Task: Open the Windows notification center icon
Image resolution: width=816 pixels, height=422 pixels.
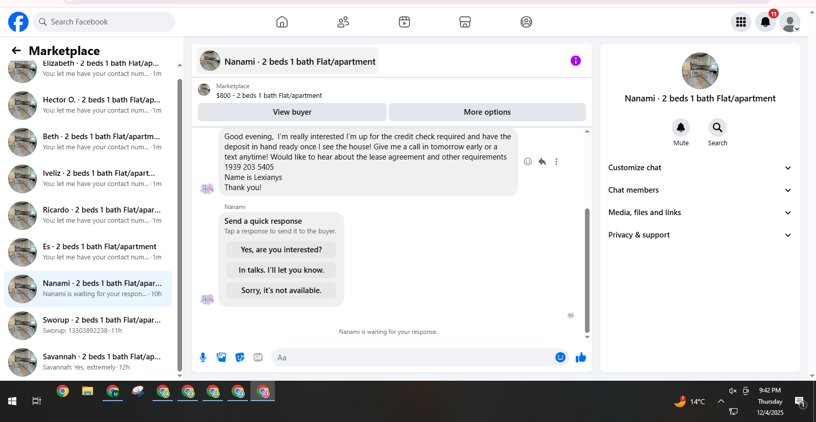Action: (800, 402)
